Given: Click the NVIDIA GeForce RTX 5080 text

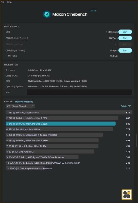Looking at the screenshot, I should [x=57, y=81].
